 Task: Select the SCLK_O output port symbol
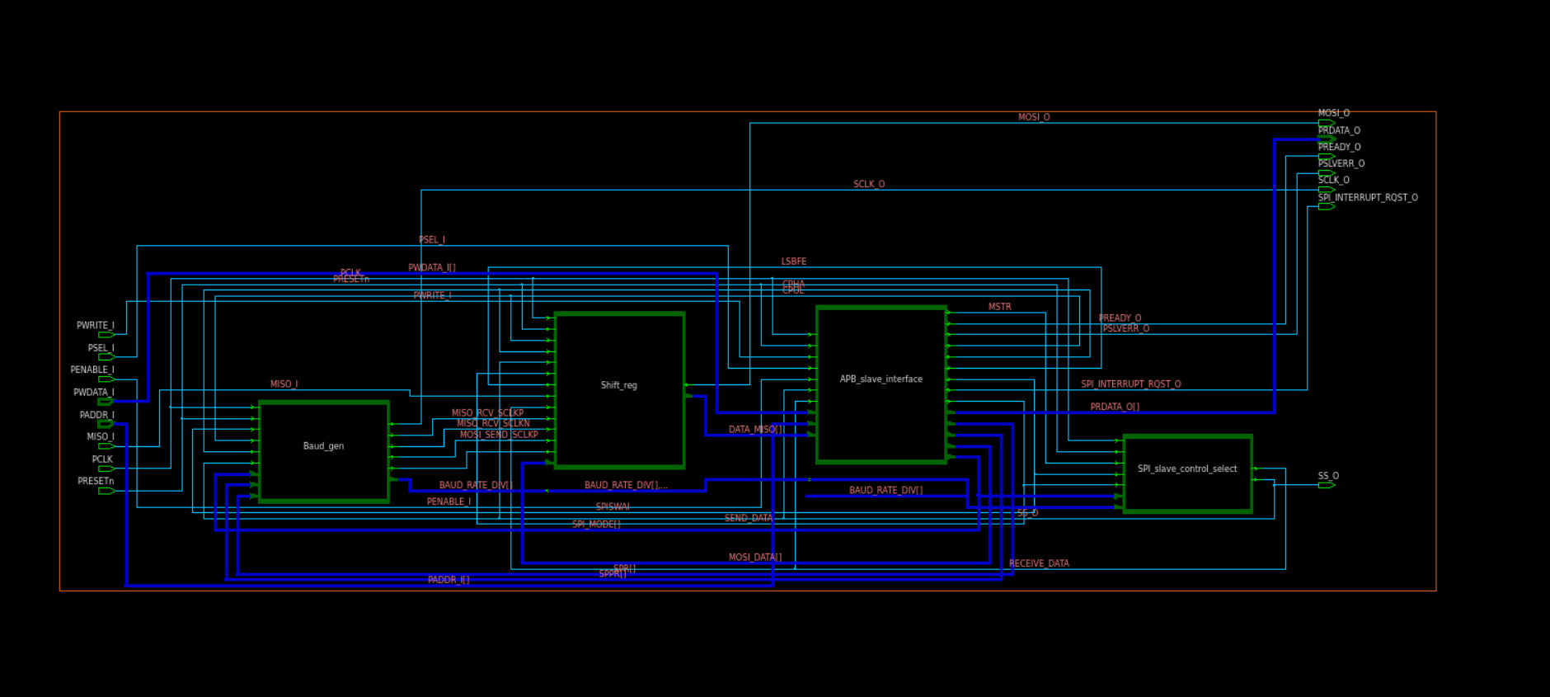[x=1327, y=190]
